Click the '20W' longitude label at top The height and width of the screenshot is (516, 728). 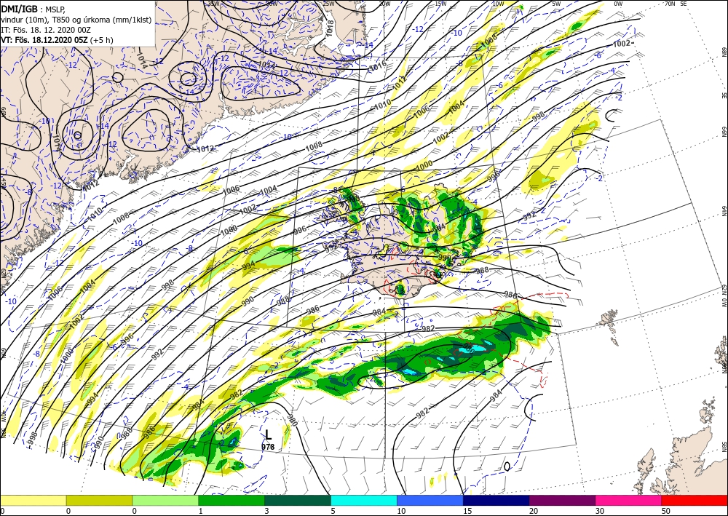pos(384,3)
